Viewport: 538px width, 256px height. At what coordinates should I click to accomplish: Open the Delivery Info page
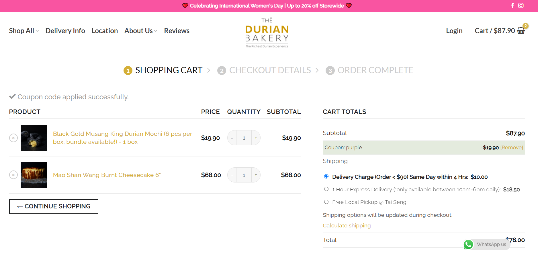coord(65,31)
